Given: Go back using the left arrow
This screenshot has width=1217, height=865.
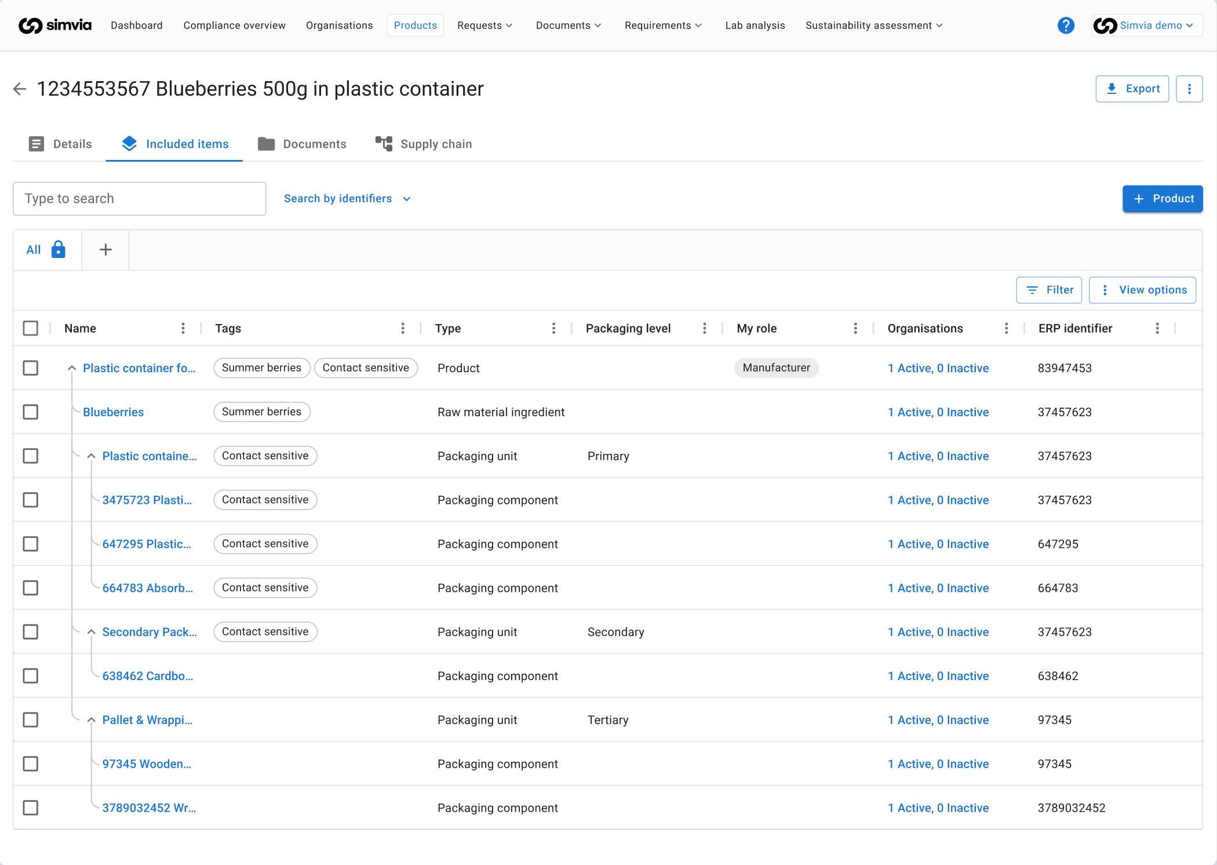Looking at the screenshot, I should (20, 89).
